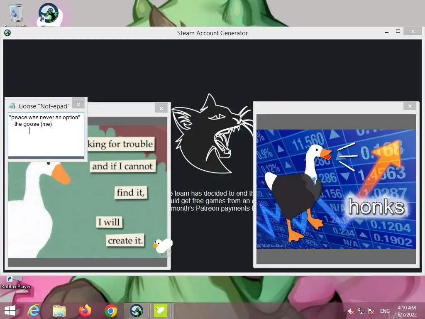Screen dimensions: 425x319
Task: Launch Google Chrome from taskbar
Action: pos(110,311)
